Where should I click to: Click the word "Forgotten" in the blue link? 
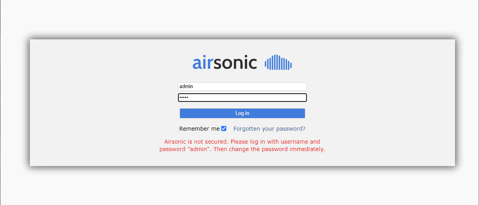(247, 128)
